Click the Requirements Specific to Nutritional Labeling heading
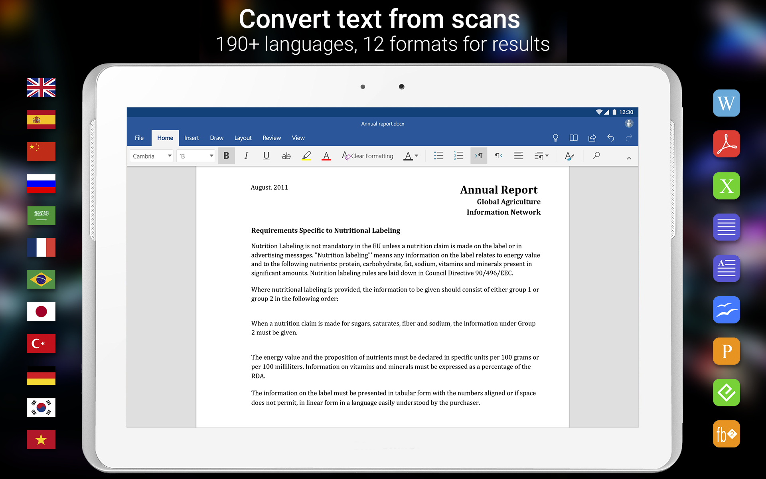Screen dimensions: 766x479 click(x=326, y=230)
